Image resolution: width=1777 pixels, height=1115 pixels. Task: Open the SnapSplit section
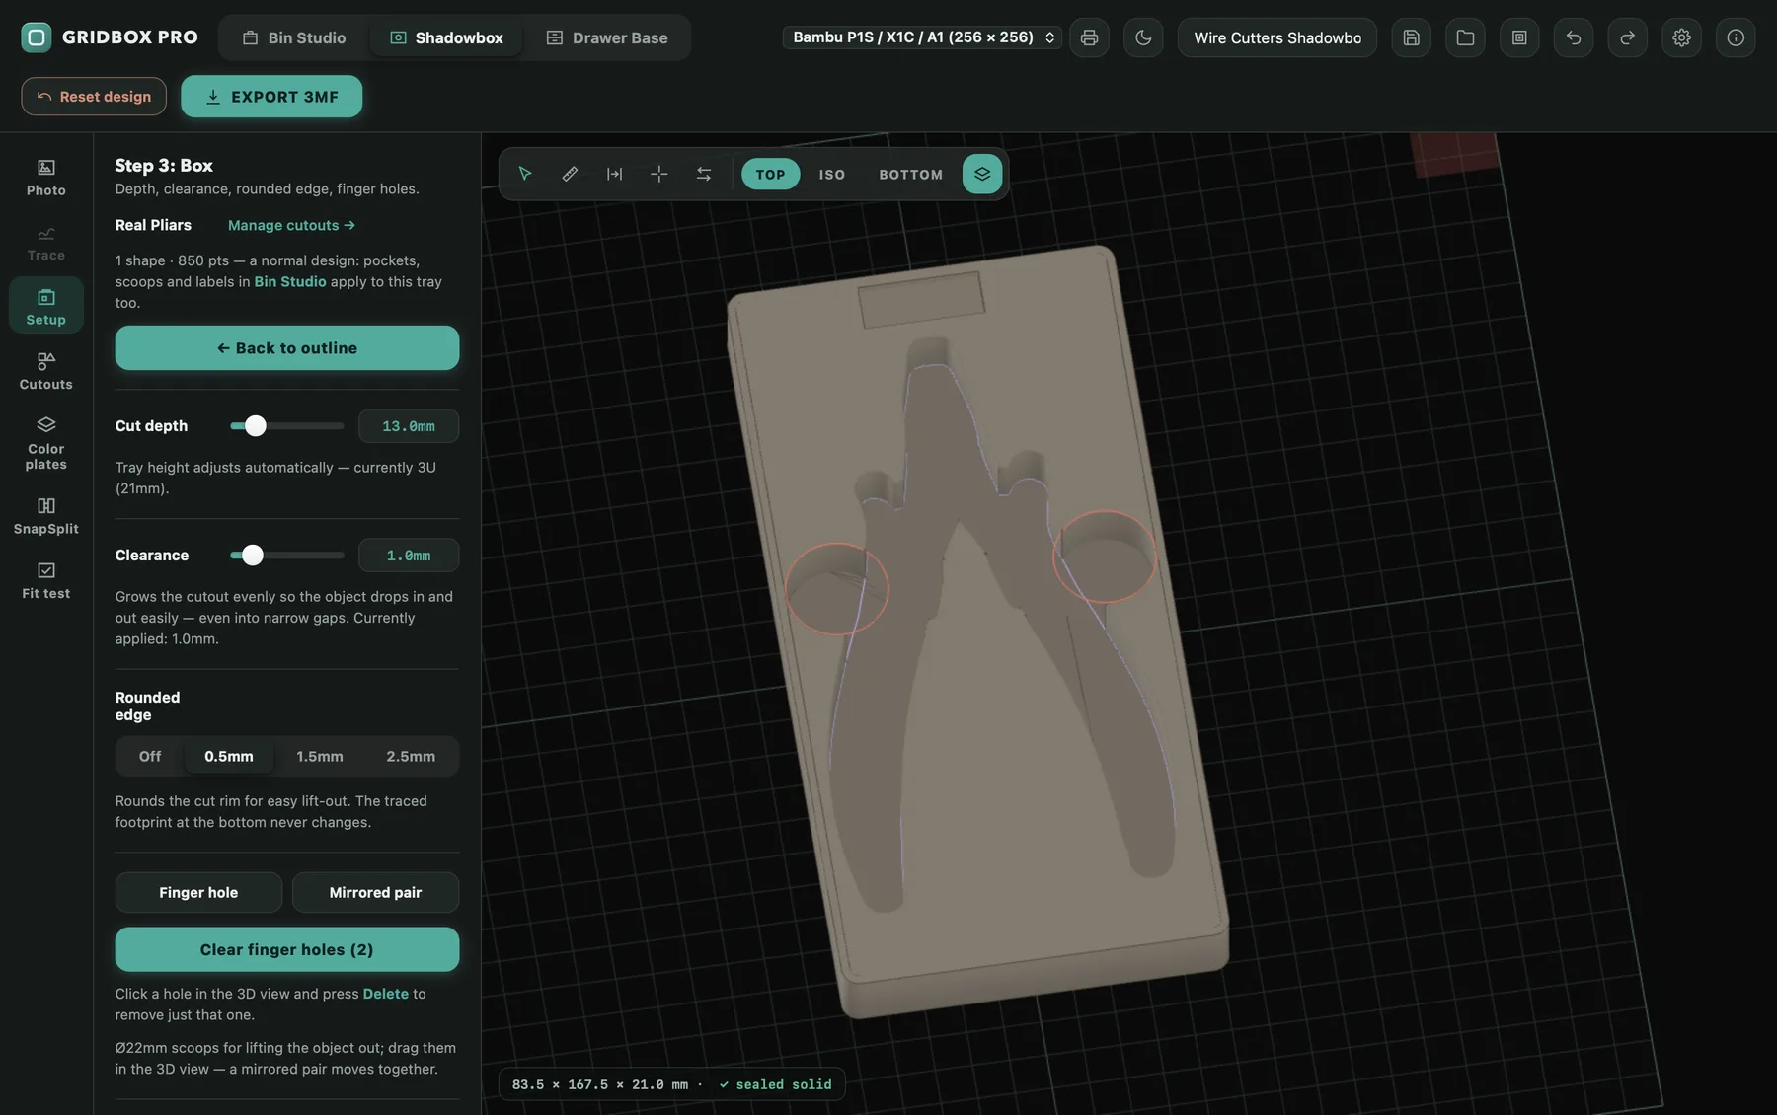point(46,516)
